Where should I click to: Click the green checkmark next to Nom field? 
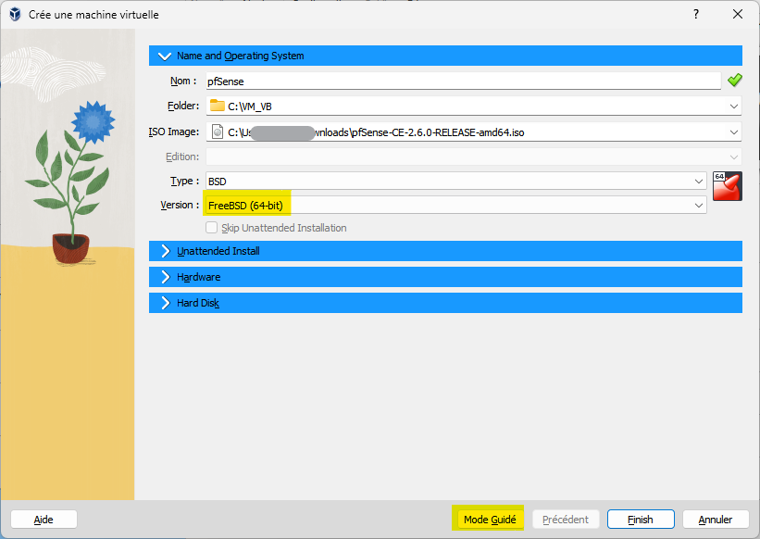click(x=734, y=80)
